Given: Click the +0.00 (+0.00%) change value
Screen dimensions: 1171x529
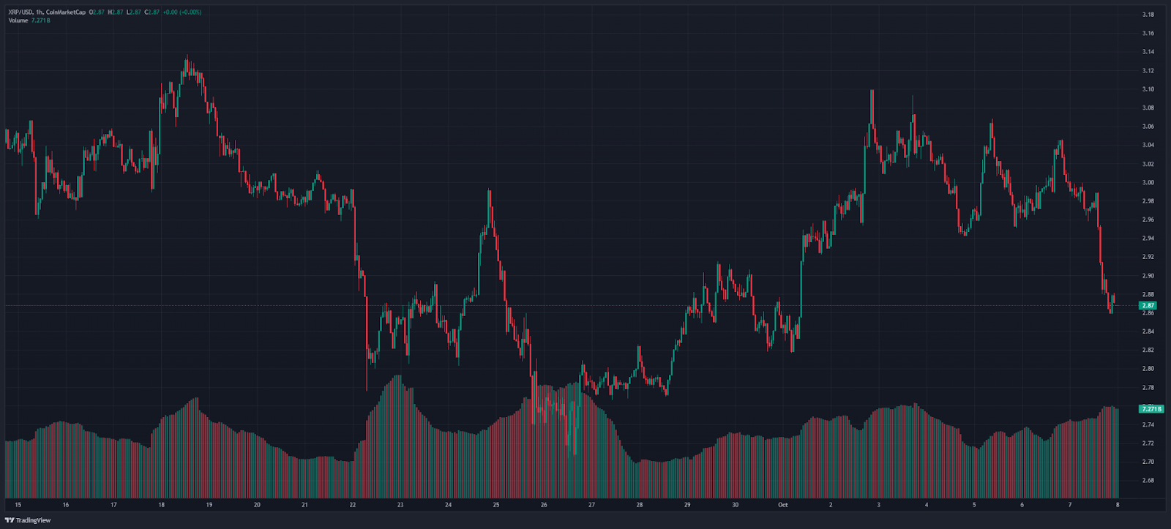Looking at the screenshot, I should point(182,12).
